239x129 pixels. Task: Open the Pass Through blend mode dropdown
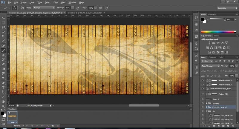point(210,66)
